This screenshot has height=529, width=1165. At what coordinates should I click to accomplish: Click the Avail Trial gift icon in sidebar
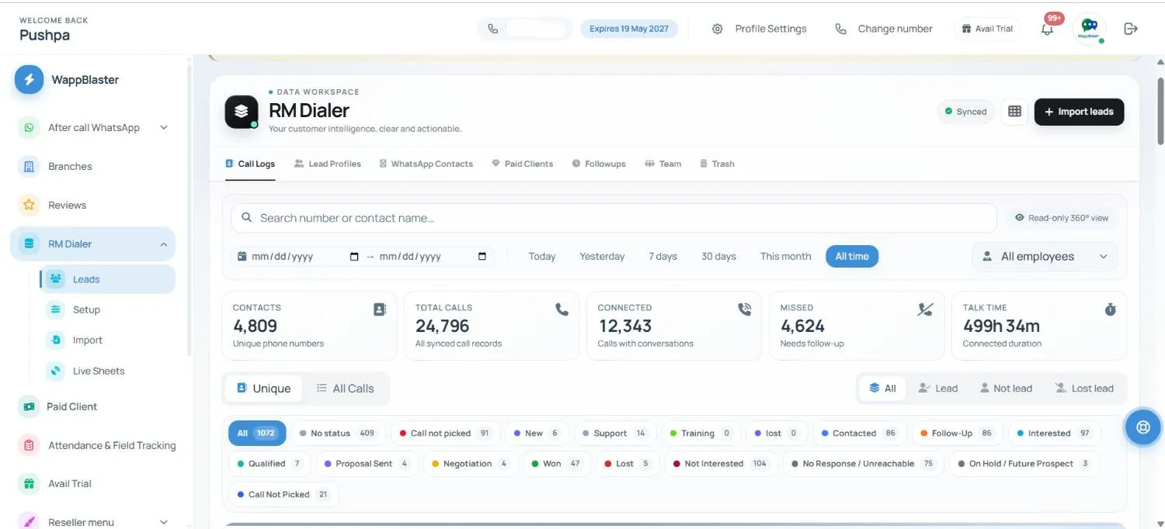29,483
